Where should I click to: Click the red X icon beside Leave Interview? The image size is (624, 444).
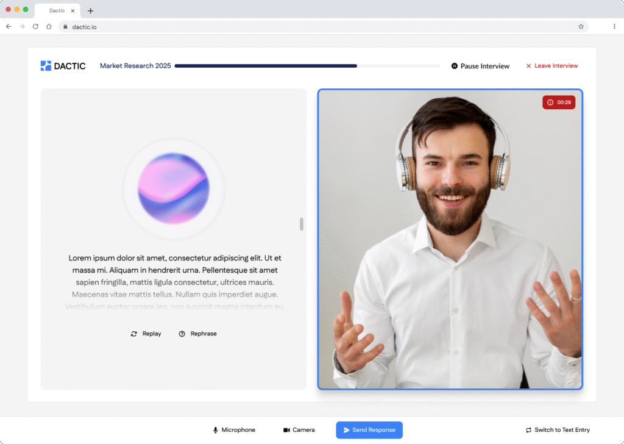pyautogui.click(x=528, y=66)
